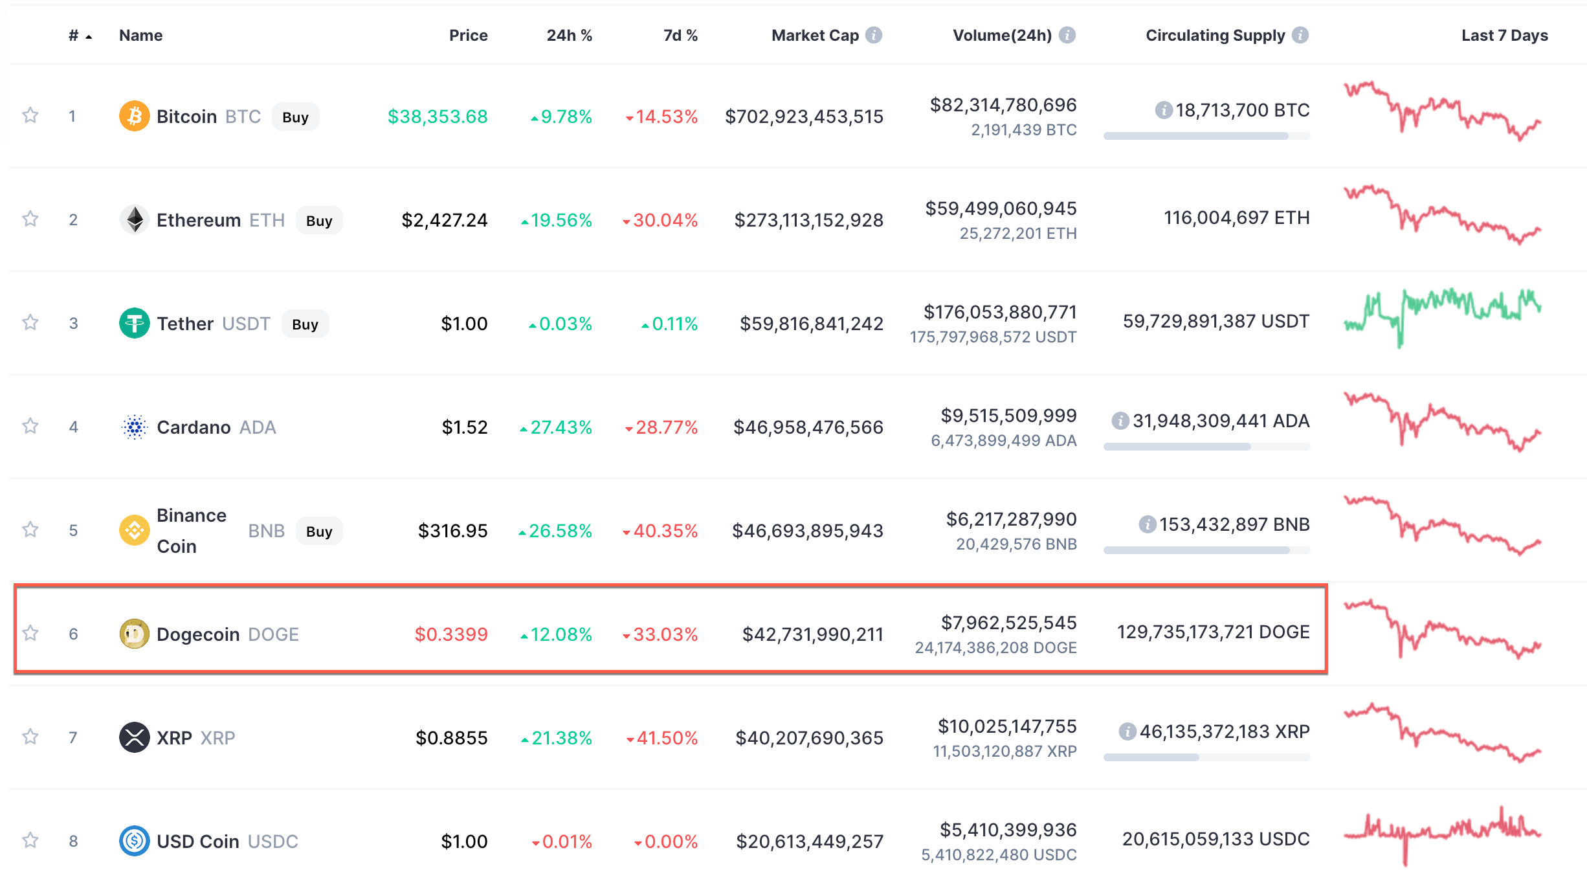Open the Market Cap info icon
1587x892 pixels.
click(874, 35)
